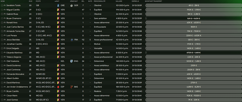242x102 pixels.
Task: Open player info icon beside Serafeim Tziolis
Action: pyautogui.click(x=5, y=5)
